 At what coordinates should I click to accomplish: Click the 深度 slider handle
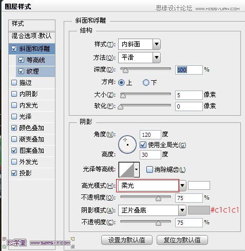click(x=125, y=70)
